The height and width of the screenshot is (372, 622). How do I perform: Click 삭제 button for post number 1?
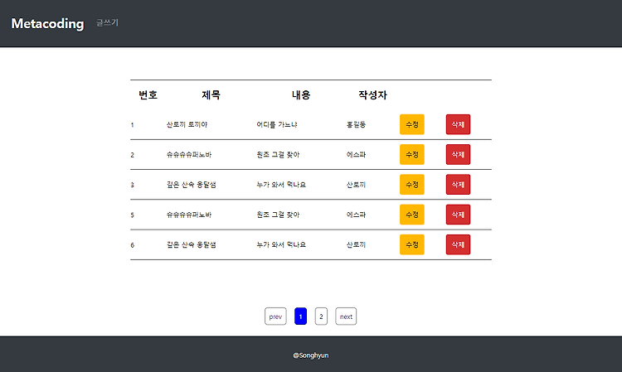point(458,124)
